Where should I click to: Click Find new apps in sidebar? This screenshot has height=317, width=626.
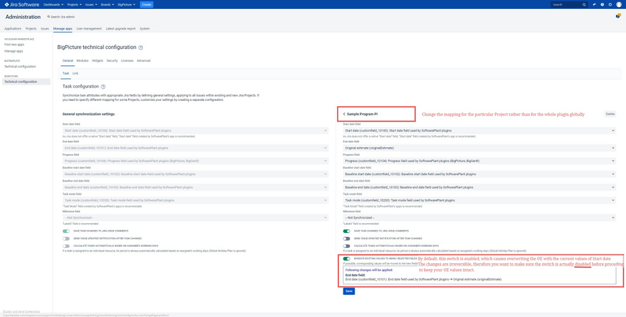coord(14,44)
